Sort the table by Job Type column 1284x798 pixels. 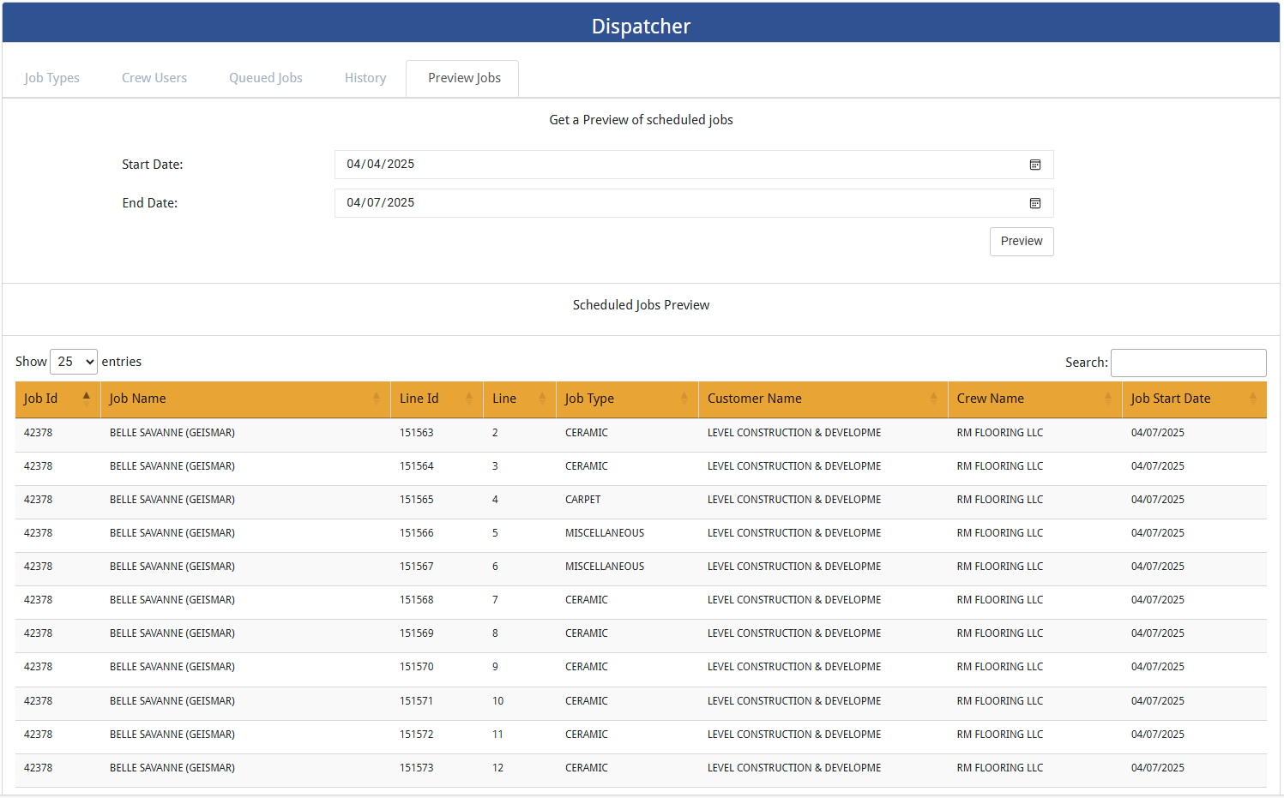(x=624, y=399)
